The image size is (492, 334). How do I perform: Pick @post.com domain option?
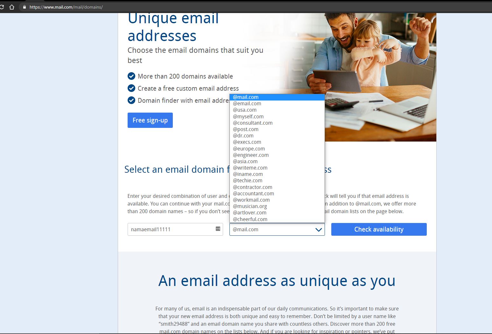(277, 129)
